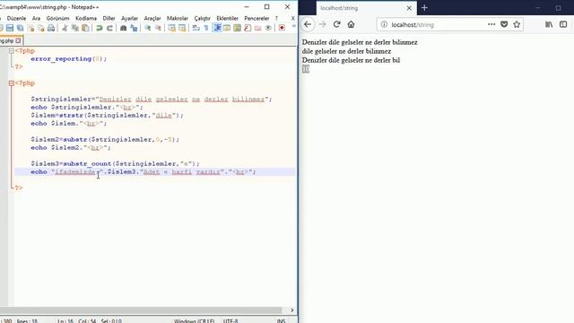Click the Monitoring eye icon
Image resolution: width=574 pixels, height=323 pixels.
(x=268, y=28)
